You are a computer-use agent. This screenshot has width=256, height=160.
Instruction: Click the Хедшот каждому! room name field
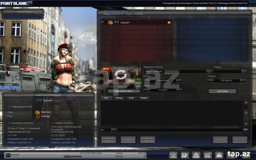pyautogui.click(x=175, y=71)
